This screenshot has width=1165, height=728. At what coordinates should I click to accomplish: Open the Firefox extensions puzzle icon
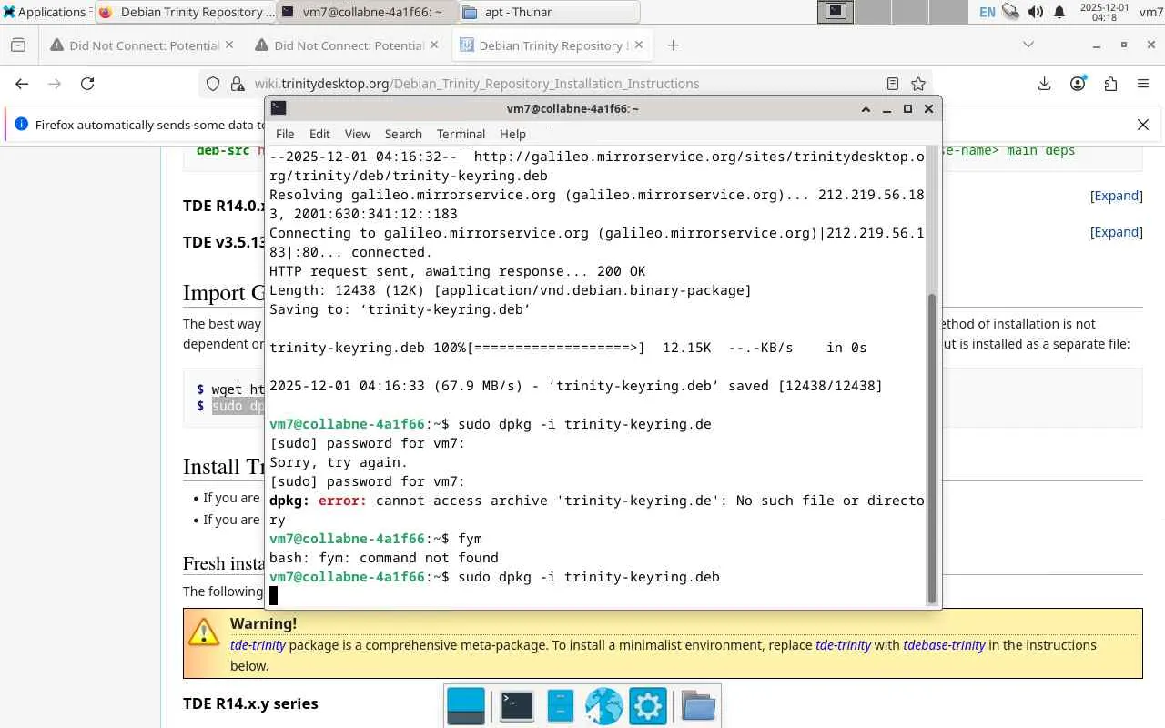pyautogui.click(x=1110, y=84)
